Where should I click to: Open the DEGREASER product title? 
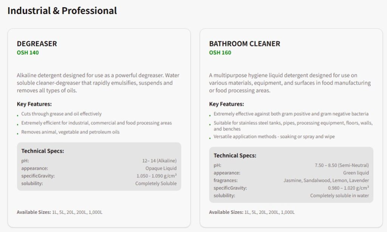pos(37,44)
